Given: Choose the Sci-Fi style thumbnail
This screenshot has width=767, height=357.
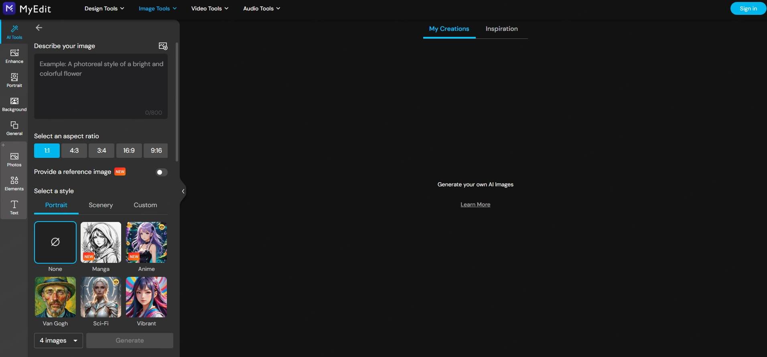Looking at the screenshot, I should click(101, 297).
